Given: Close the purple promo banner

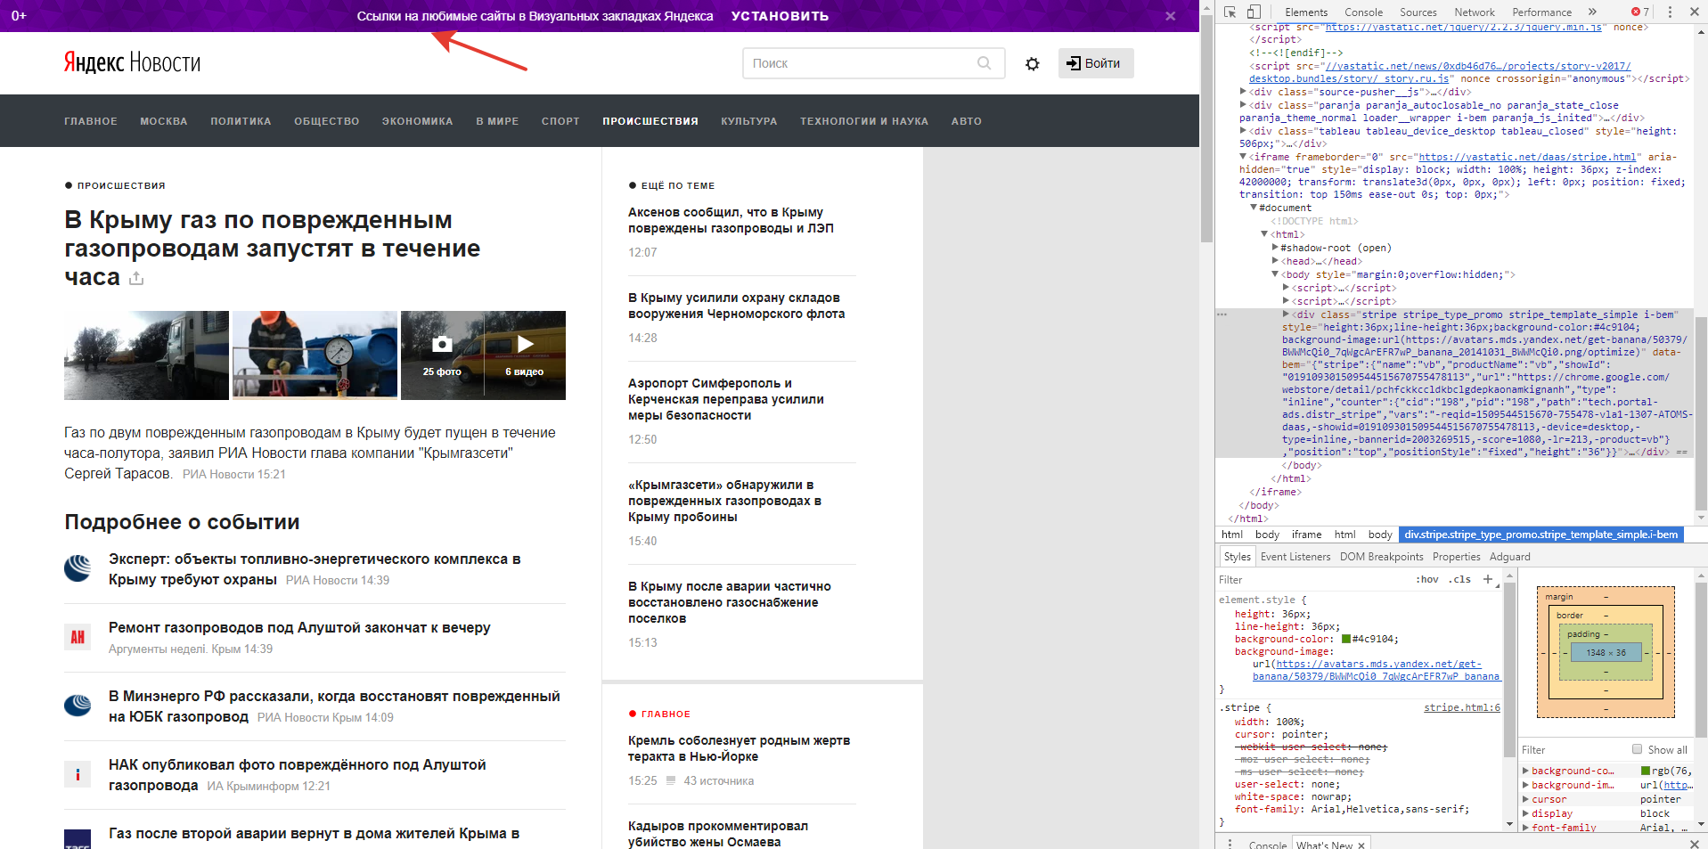Looking at the screenshot, I should 1171,16.
